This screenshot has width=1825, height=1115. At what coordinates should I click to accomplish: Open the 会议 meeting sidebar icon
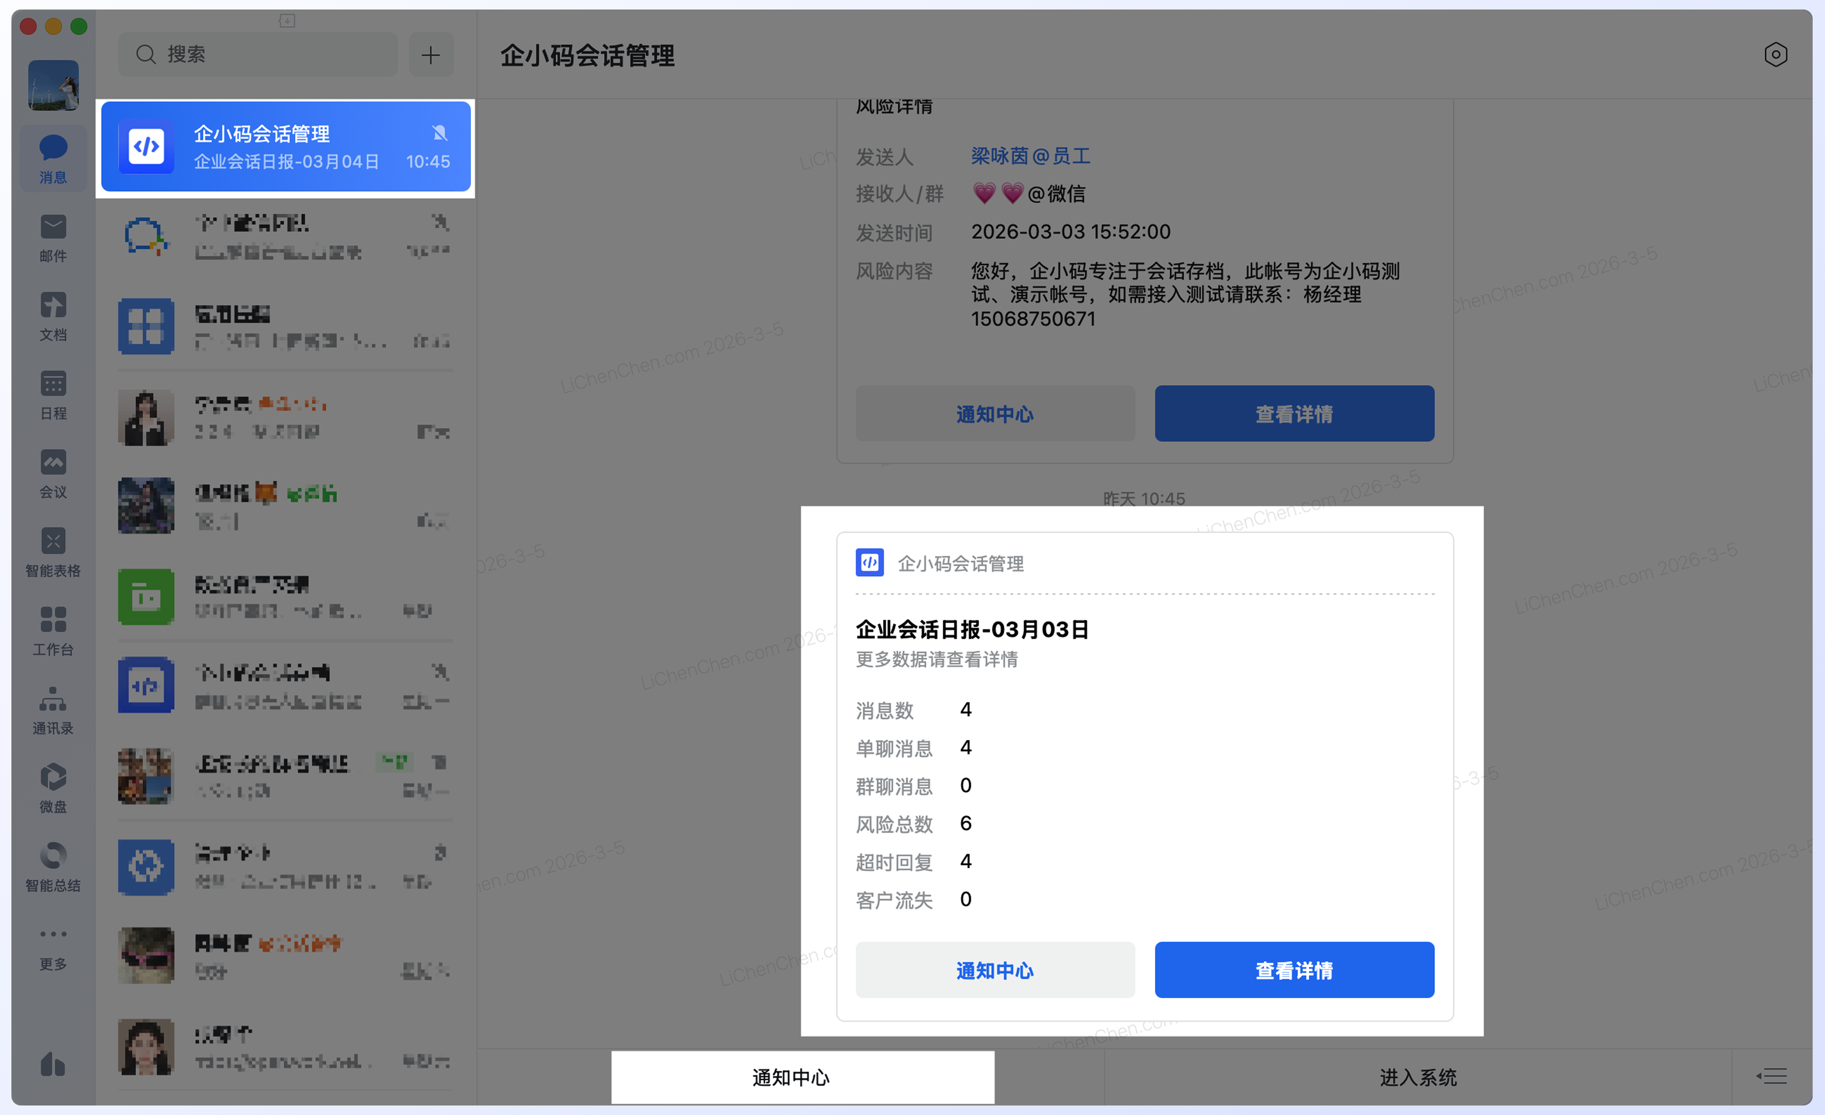pos(53,473)
